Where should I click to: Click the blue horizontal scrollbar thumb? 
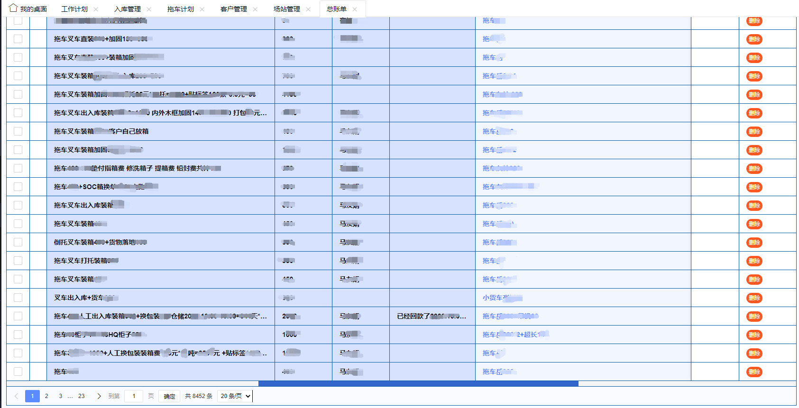pos(418,383)
